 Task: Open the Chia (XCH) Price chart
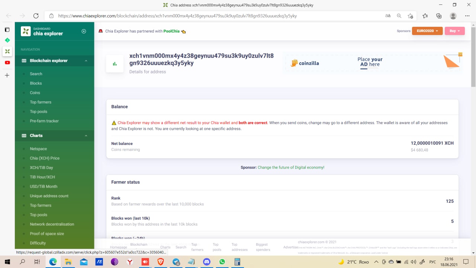[x=45, y=158]
